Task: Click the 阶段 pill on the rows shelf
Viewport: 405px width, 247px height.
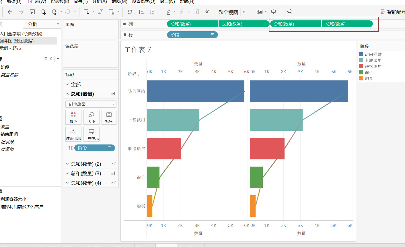Action: tap(192, 35)
